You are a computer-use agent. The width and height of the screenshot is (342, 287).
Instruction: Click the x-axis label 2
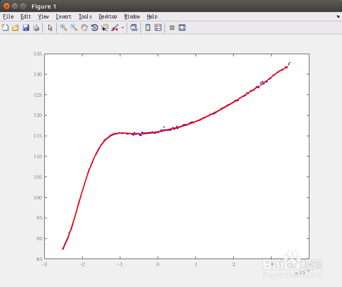pos(234,264)
